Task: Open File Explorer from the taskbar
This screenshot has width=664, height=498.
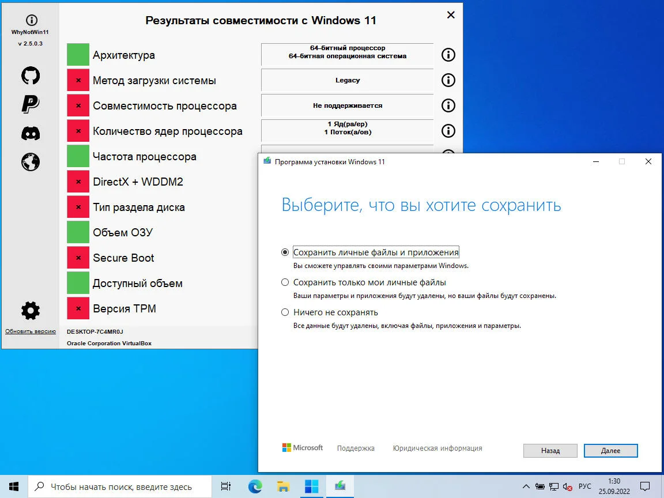Action: 283,486
